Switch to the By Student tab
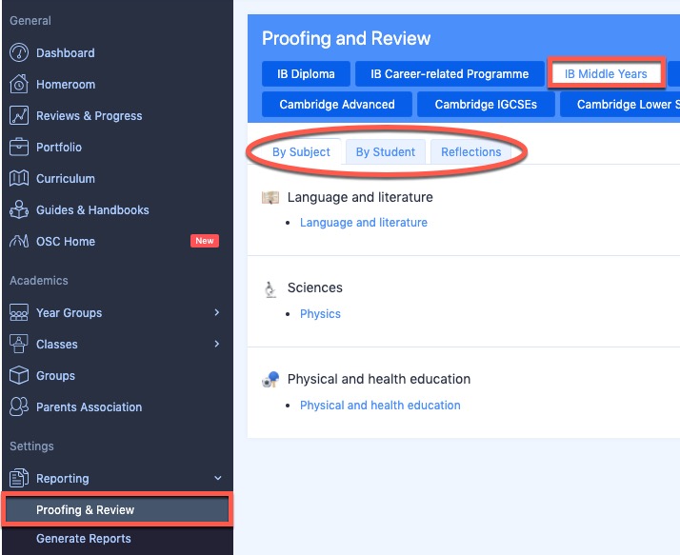Image resolution: width=680 pixels, height=555 pixels. 386,151
